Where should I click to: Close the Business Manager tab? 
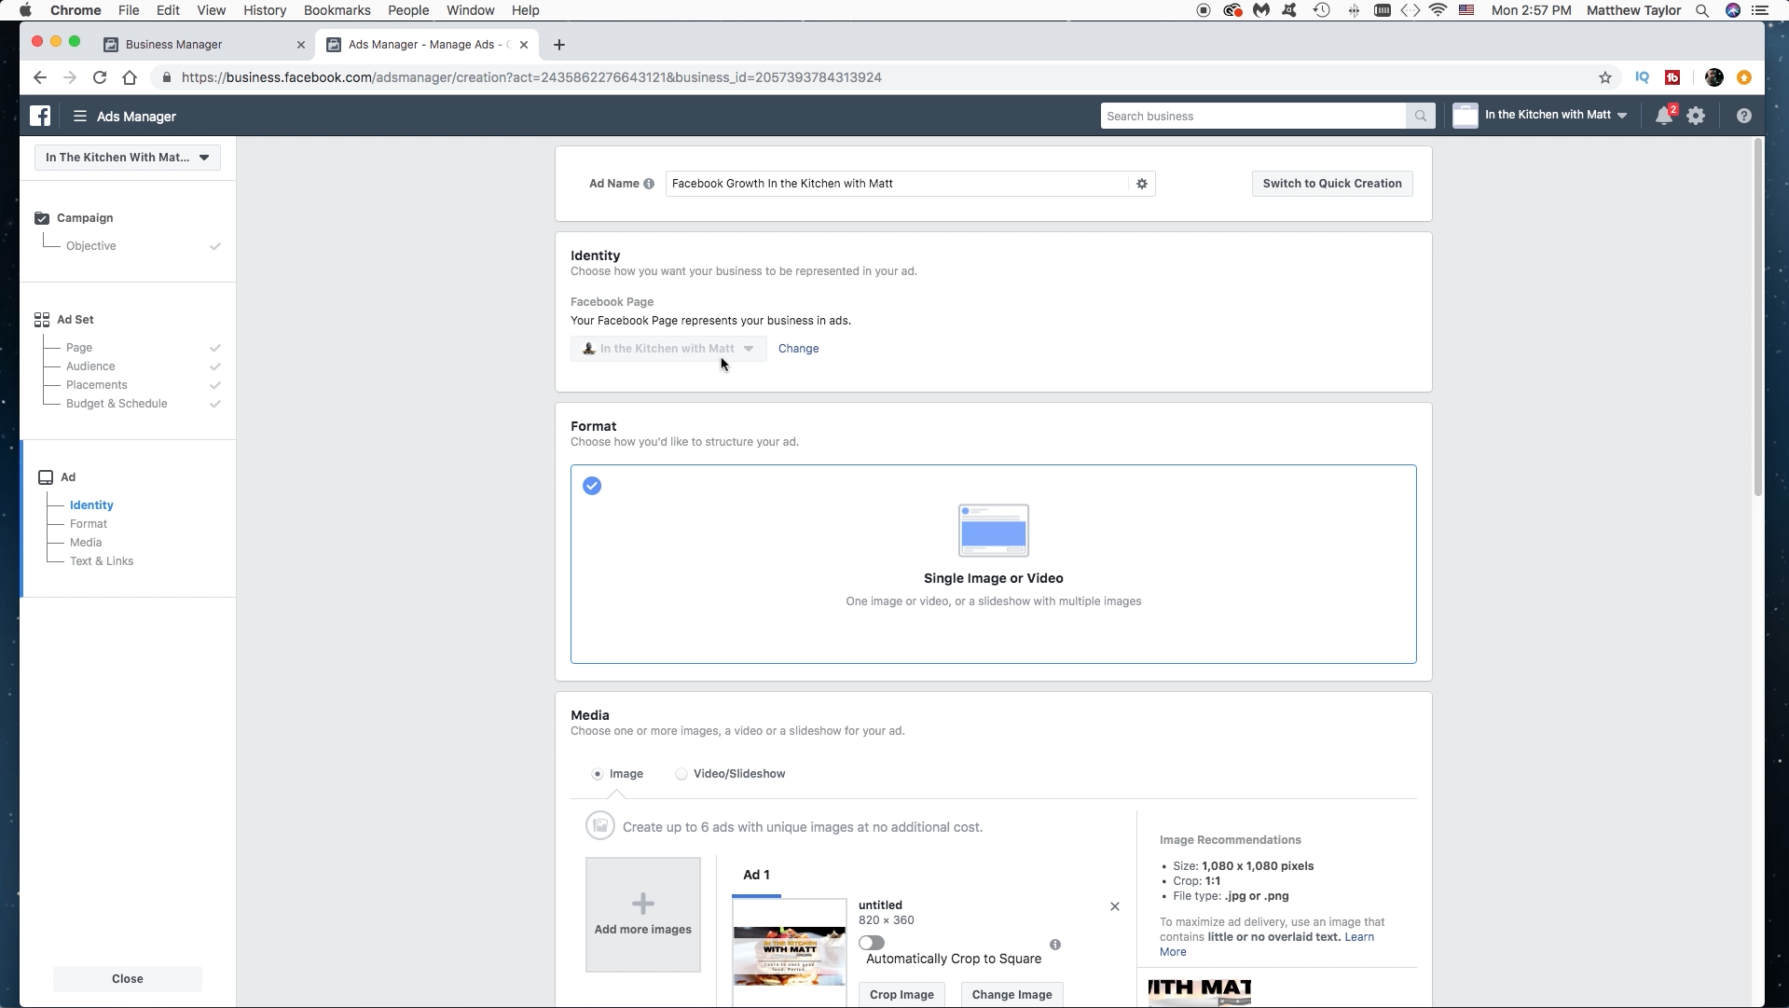coord(300,45)
